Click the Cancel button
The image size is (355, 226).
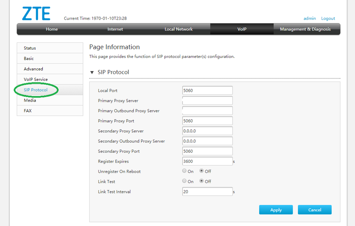pyautogui.click(x=314, y=209)
